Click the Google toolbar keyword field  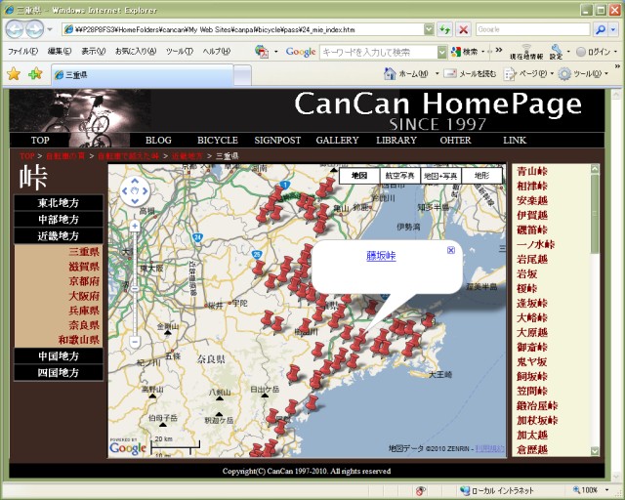[x=378, y=52]
